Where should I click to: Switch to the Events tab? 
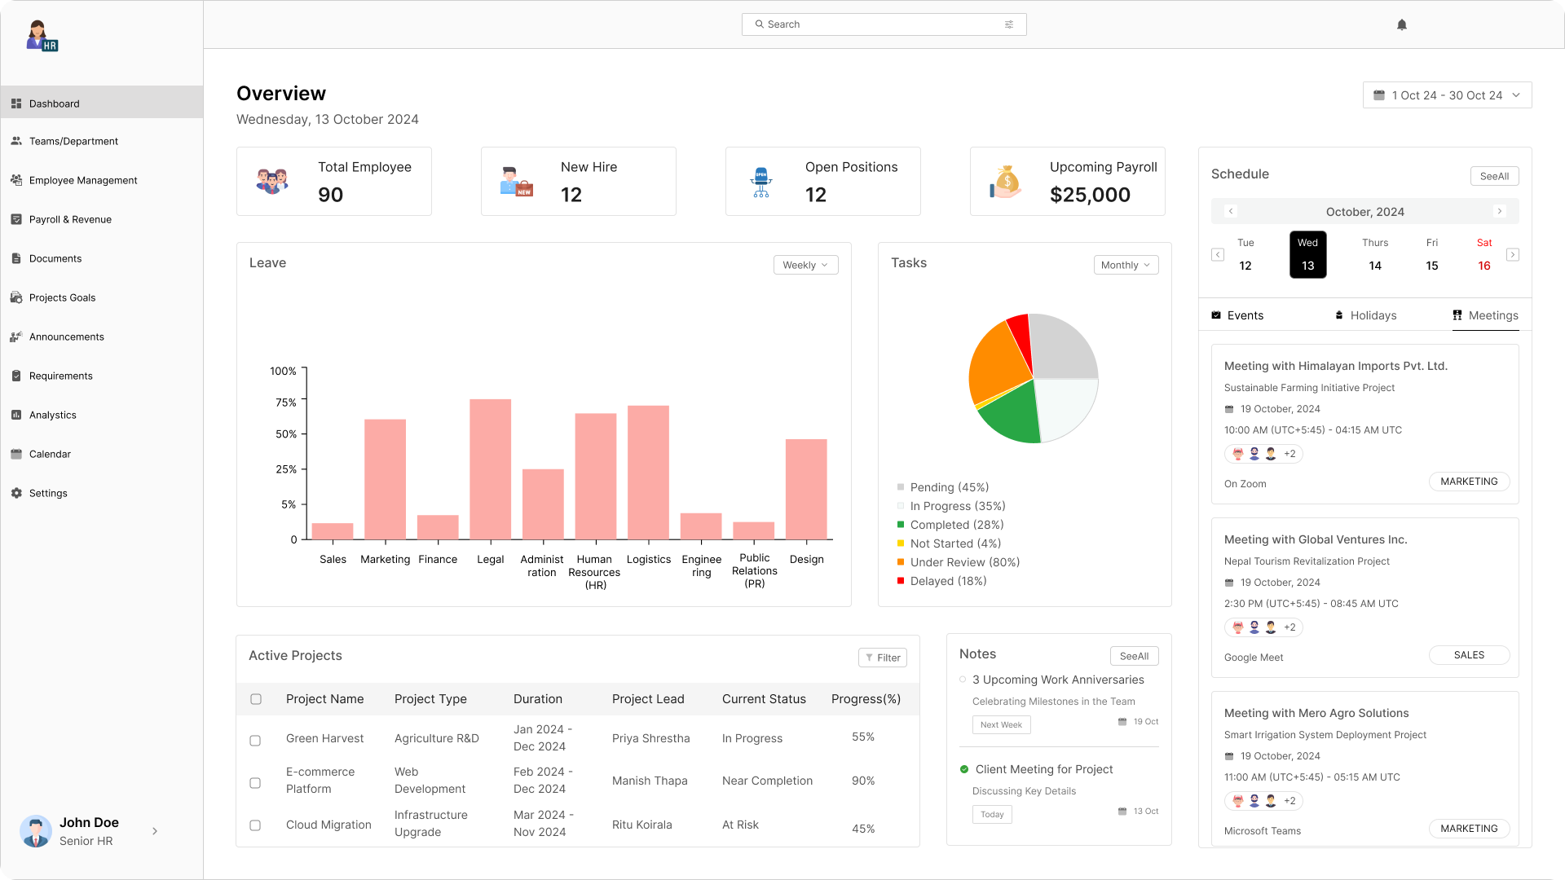pos(1237,315)
